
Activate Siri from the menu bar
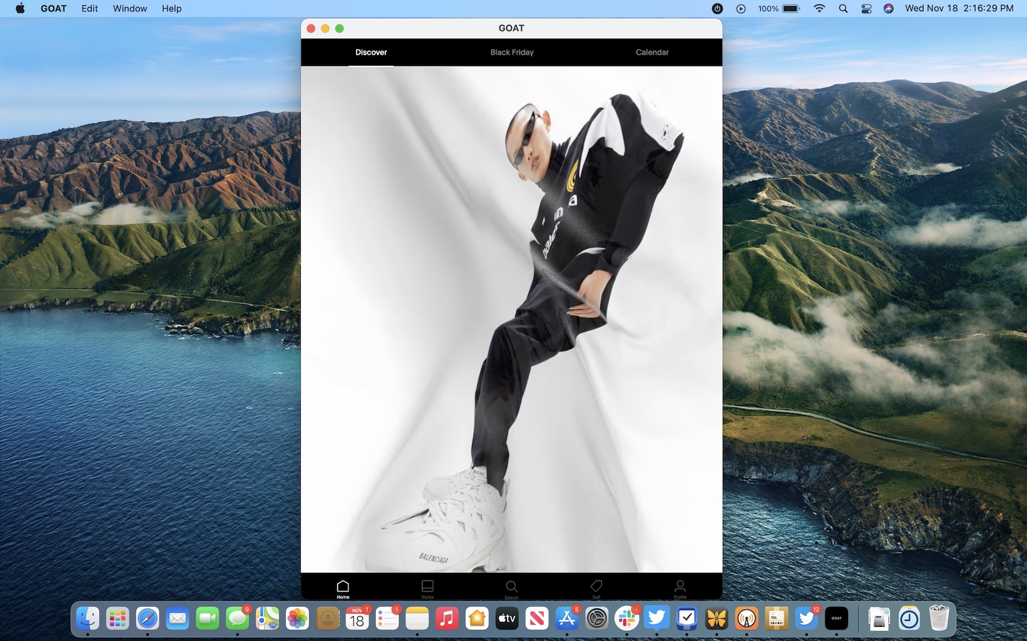coord(889,8)
